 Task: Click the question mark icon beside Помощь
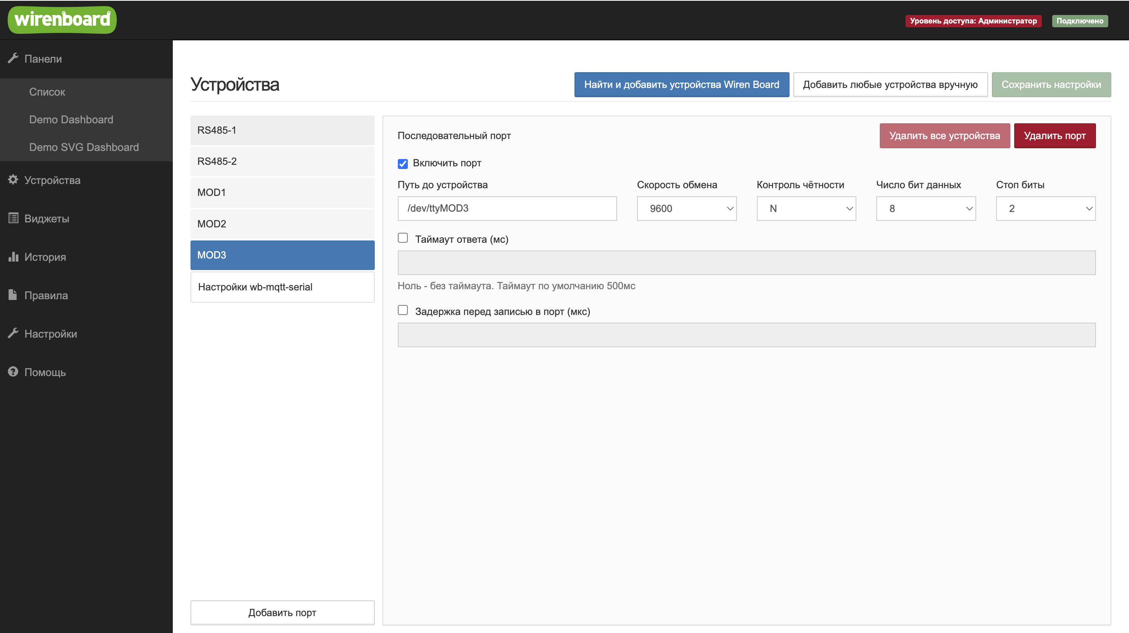[x=13, y=372]
